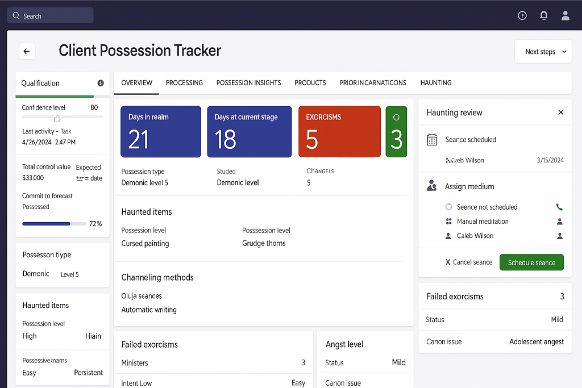582x388 pixels.
Task: Adjust the Confidence level slider handle
Action: (x=57, y=118)
